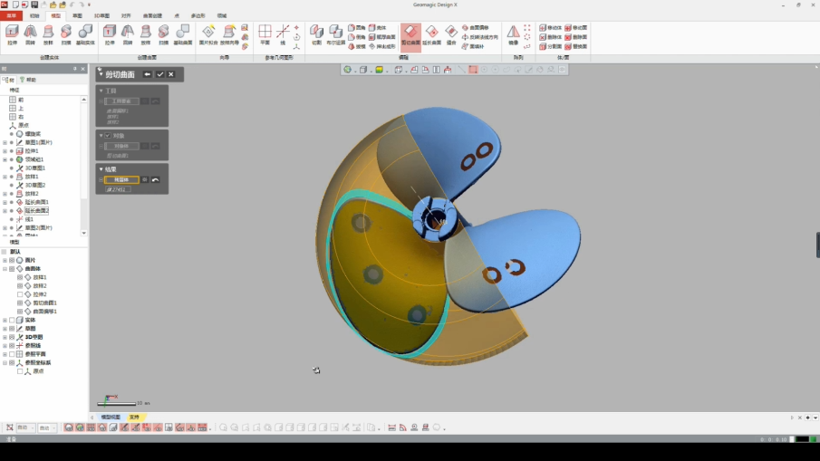Select the 布尔运算 (Boolean) tool icon
Screen dimensions: 820x461
click(335, 34)
